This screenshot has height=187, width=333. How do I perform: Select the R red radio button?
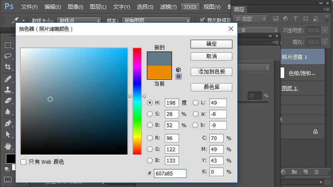tap(150, 138)
